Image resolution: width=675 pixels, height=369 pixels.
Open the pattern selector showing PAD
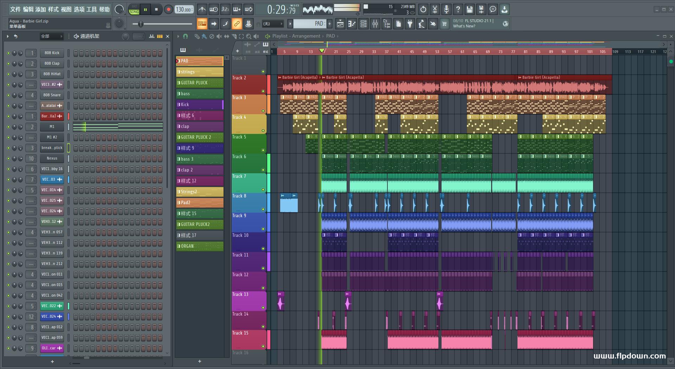point(309,24)
